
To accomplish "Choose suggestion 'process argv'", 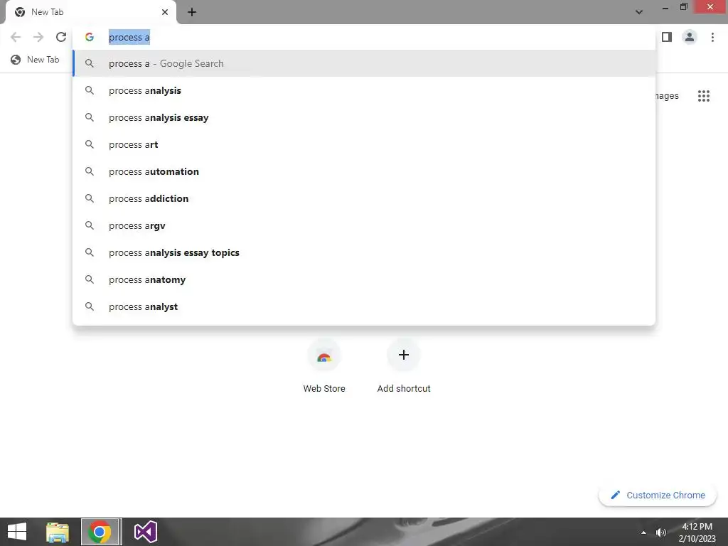I will [364, 225].
